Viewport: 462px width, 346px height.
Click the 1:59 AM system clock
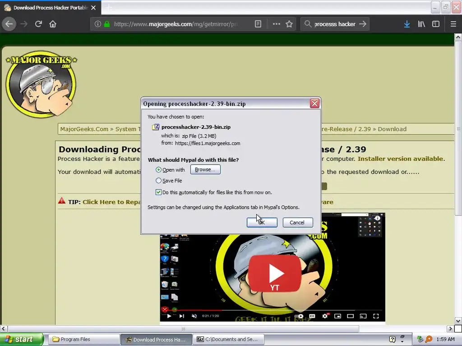(x=445, y=339)
